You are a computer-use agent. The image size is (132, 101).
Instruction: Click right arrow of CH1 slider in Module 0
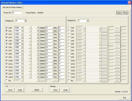[x=38, y=31]
